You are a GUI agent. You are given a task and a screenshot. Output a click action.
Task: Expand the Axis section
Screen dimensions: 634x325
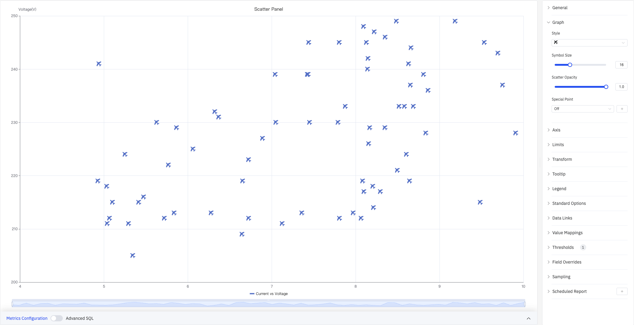coord(556,130)
